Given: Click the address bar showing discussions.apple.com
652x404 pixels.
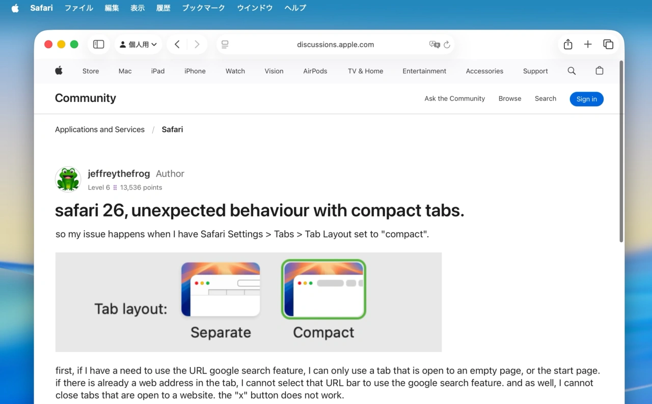Looking at the screenshot, I should point(335,45).
